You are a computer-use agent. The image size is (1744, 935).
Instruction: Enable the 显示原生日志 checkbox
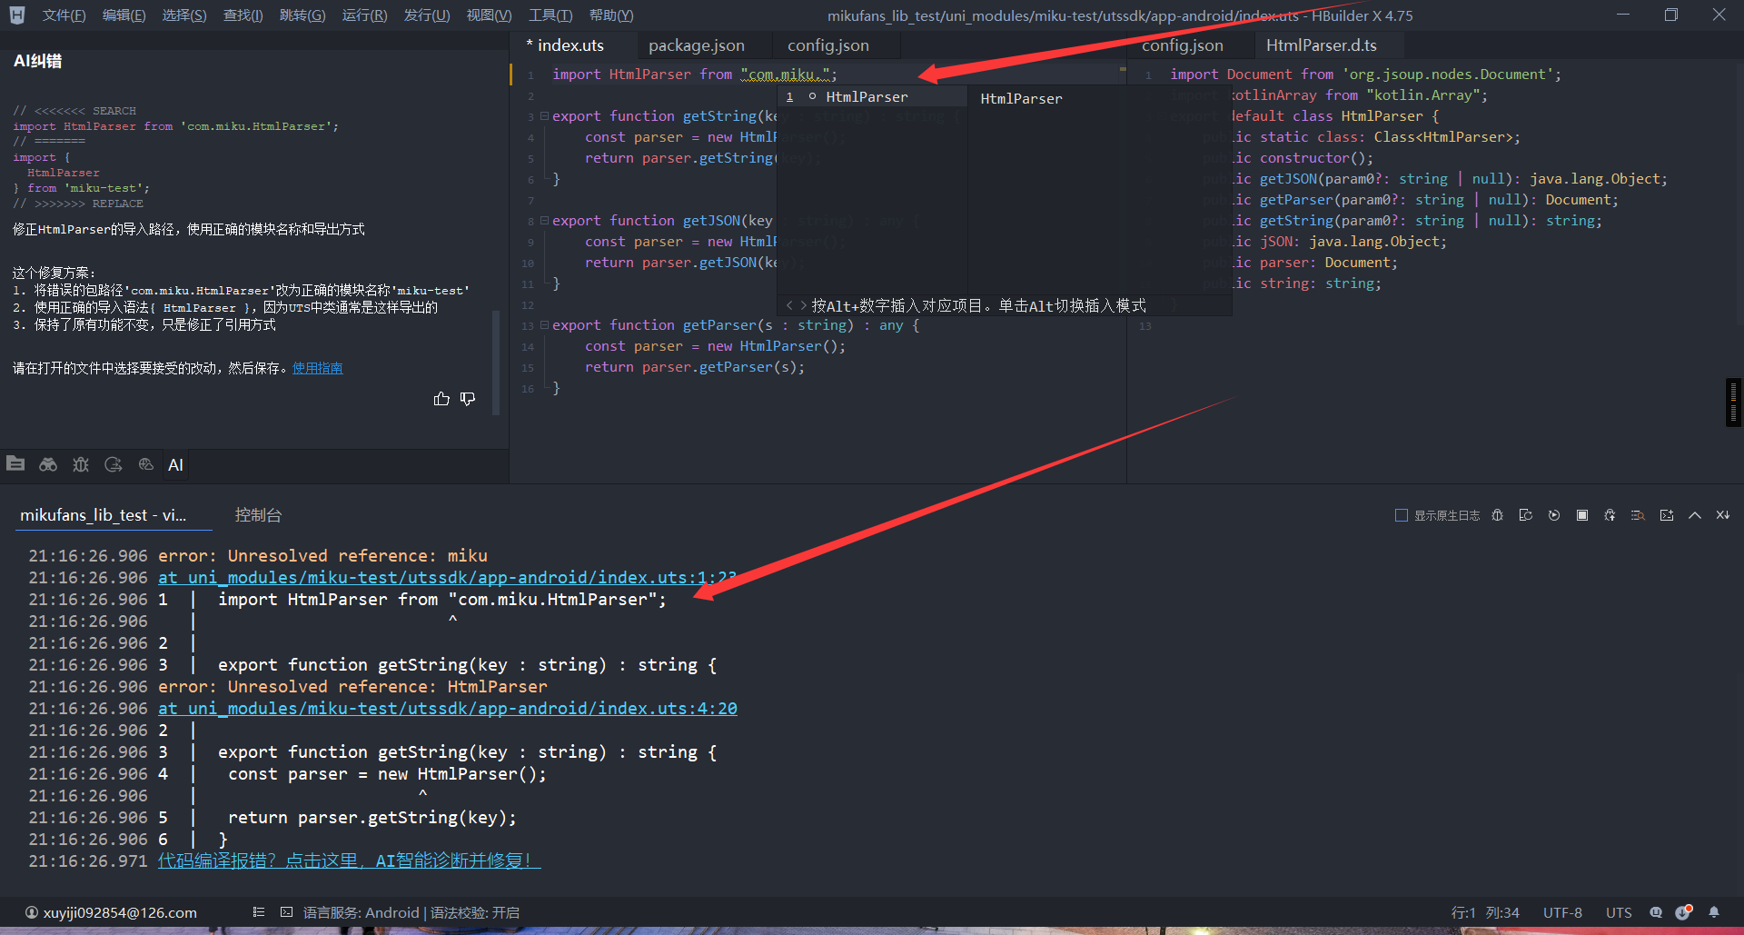tap(1402, 515)
